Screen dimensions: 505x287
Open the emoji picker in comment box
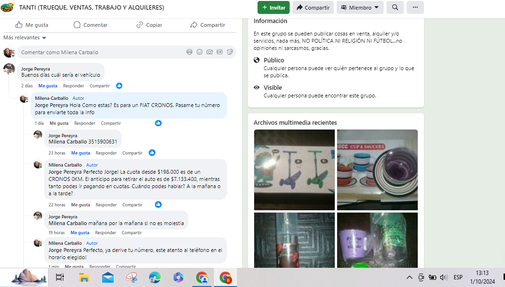[200, 52]
